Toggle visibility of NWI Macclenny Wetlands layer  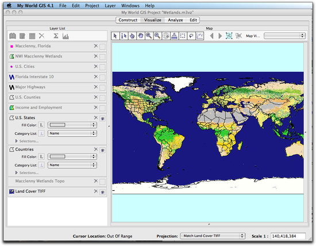[x=102, y=57]
